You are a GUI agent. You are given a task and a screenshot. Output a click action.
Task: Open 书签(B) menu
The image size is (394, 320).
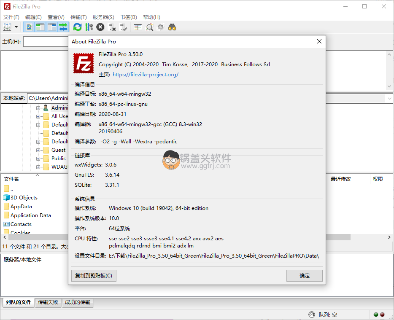128,17
